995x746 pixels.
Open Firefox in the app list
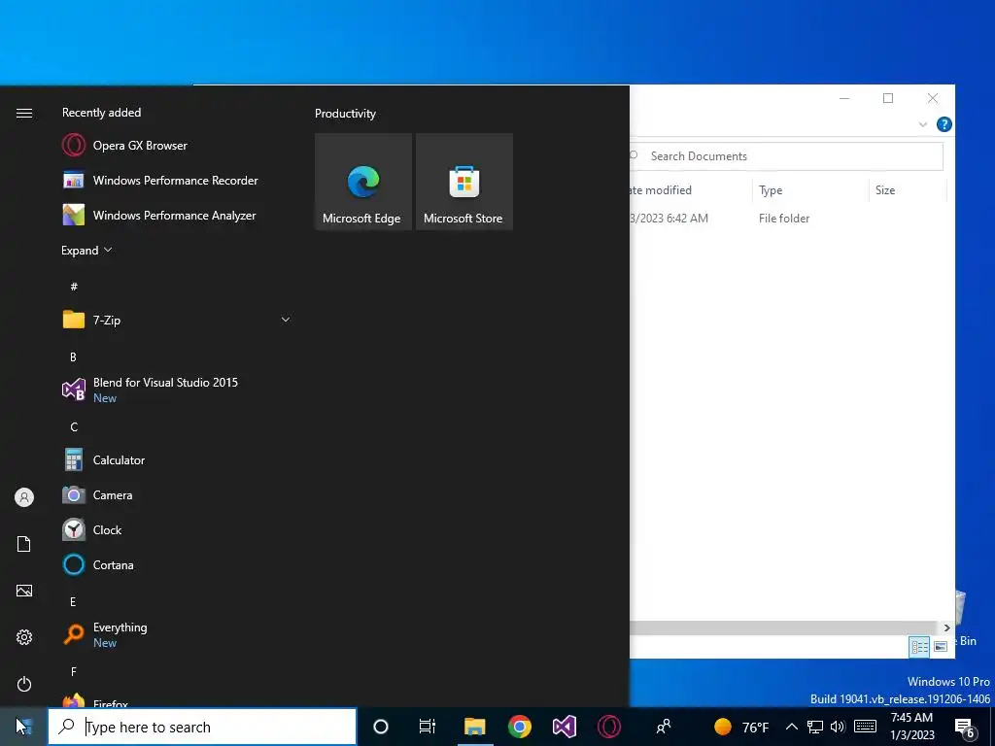point(177,701)
